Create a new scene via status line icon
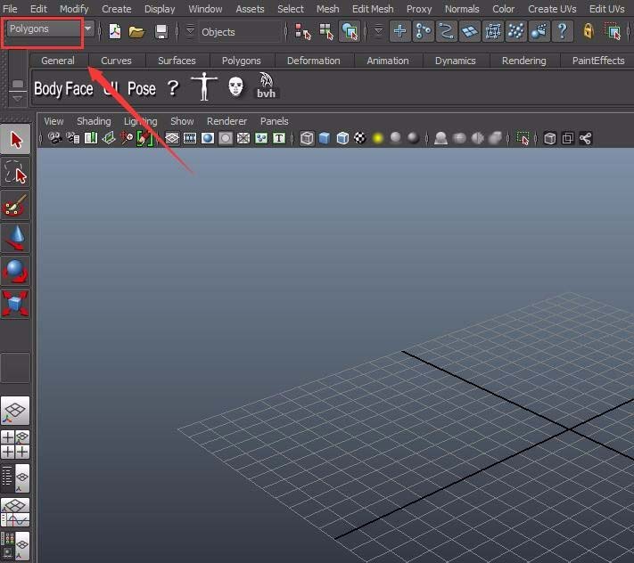Viewport: 634px width, 563px height. point(115,31)
